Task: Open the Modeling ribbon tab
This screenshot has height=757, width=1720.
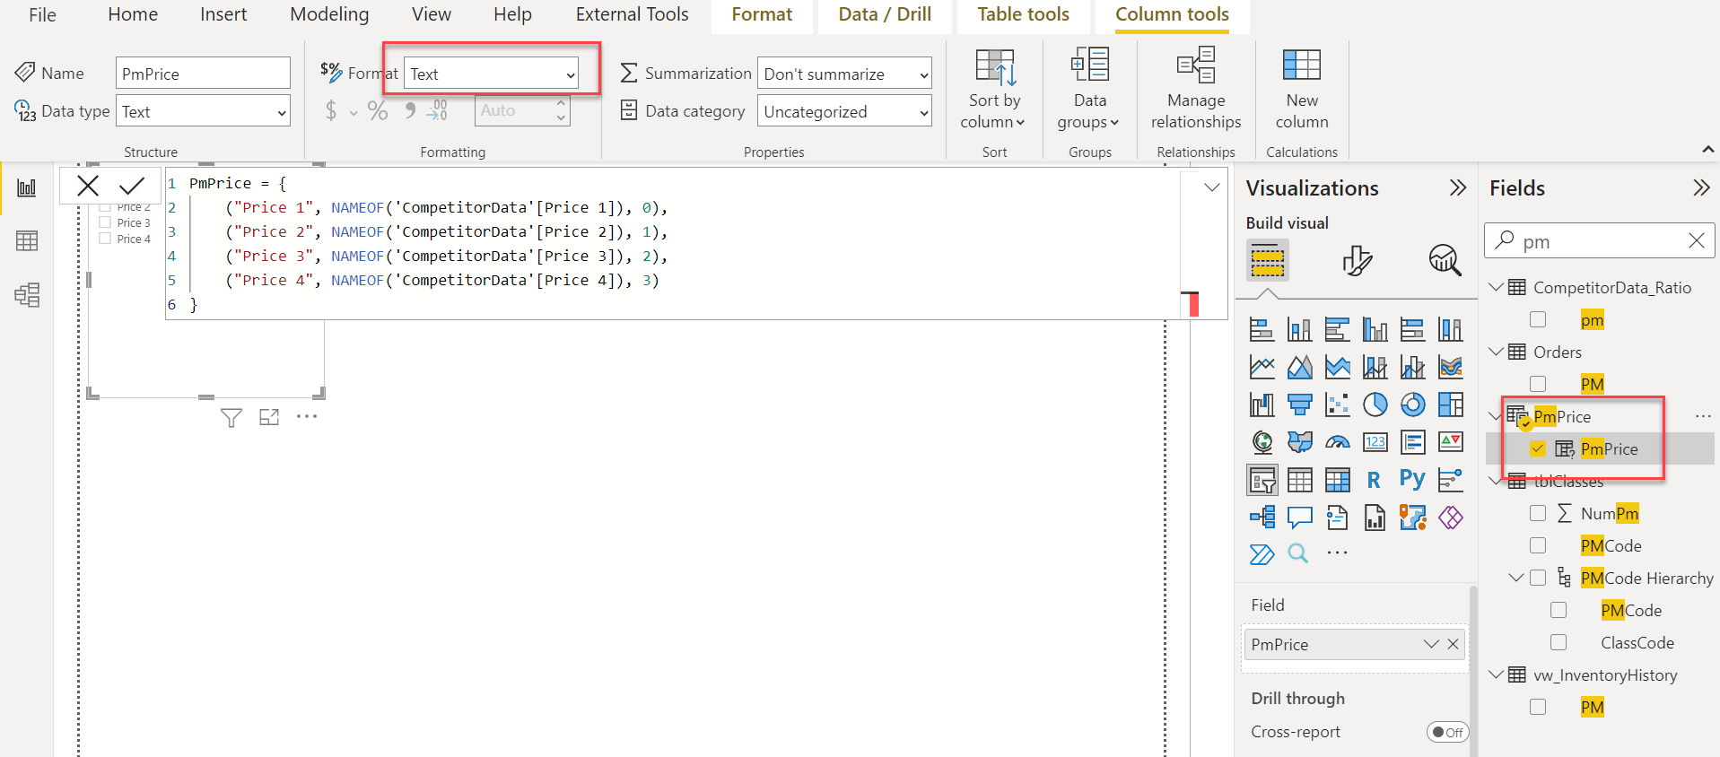Action: coord(329,14)
